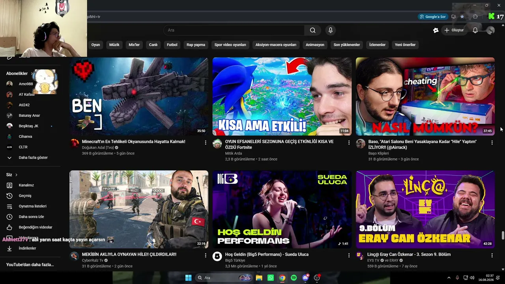Select the Animasyon filter chip
The width and height of the screenshot is (505, 284).
315,45
